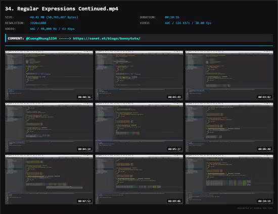278x214 pixels.
Task: Click the DURATION: label
Action: pos(148,17)
